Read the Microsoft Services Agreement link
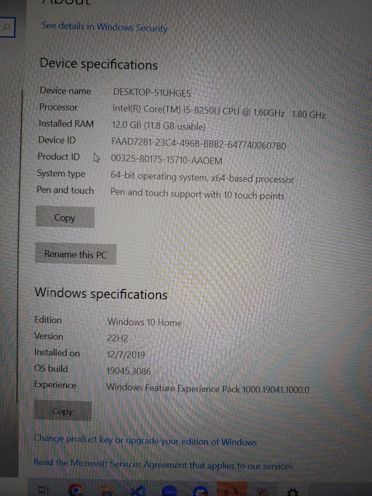Viewport: 372px width, 496px height. [x=163, y=464]
